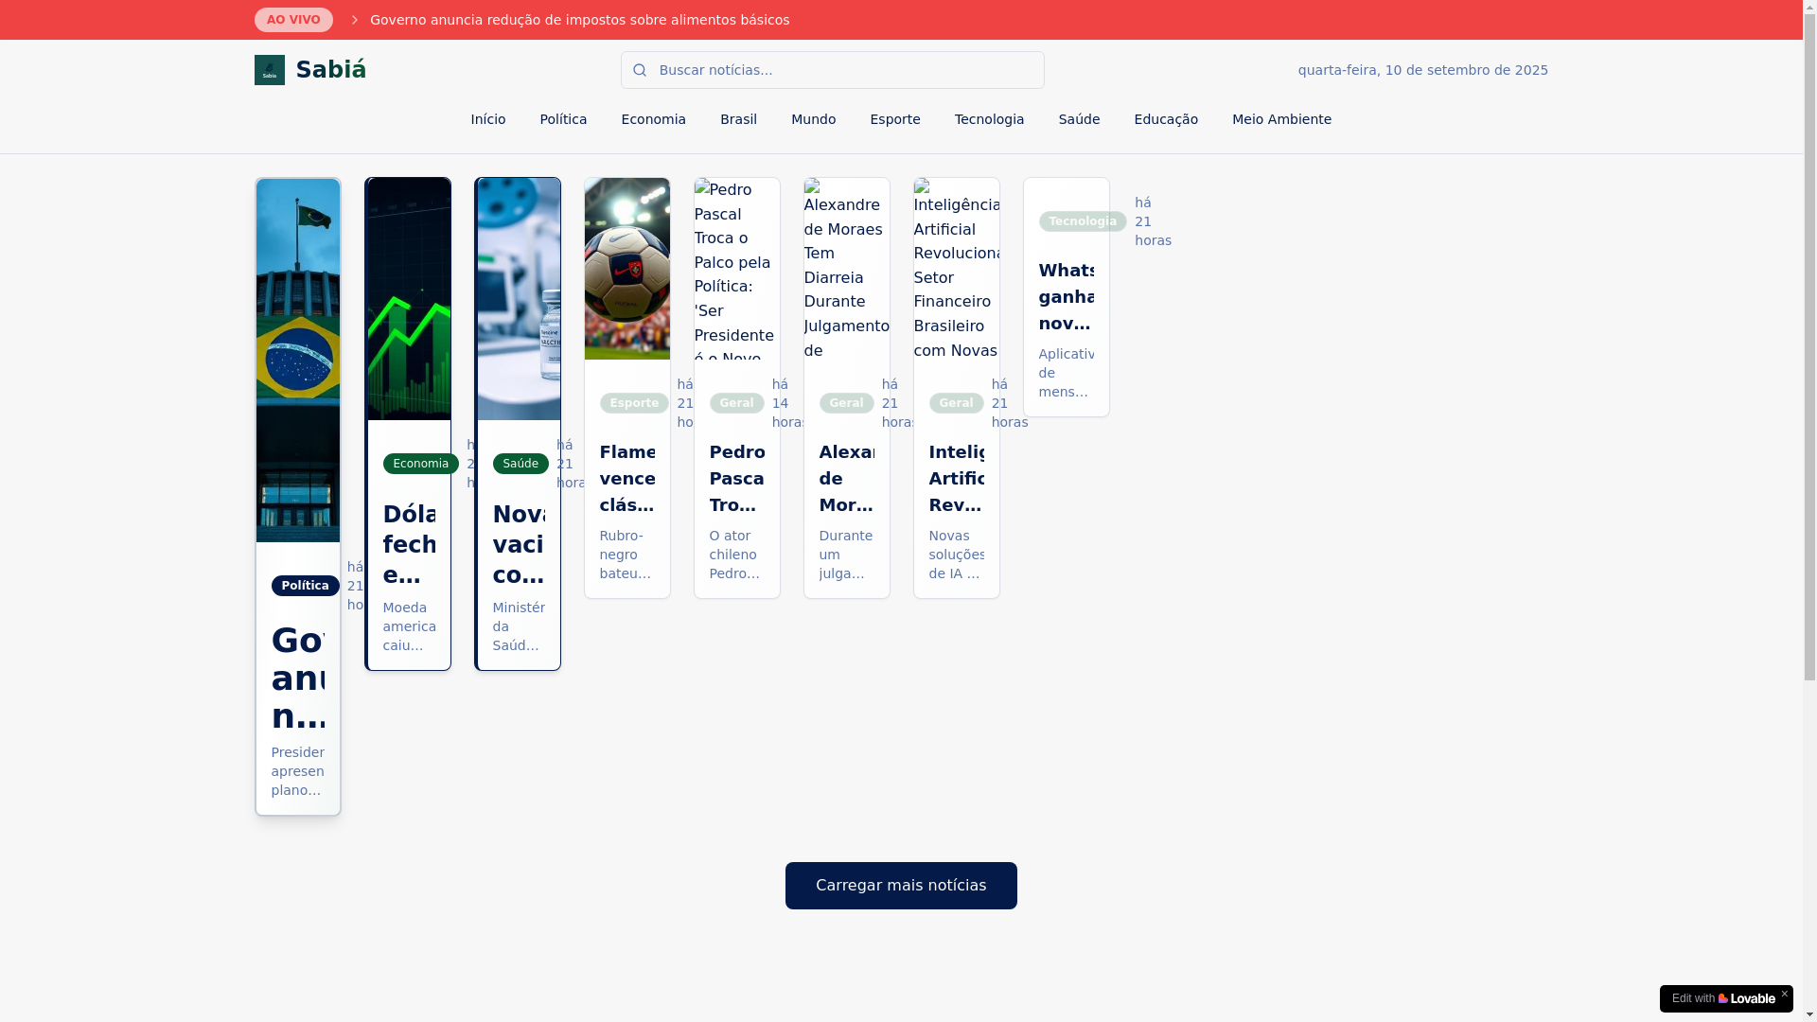
Task: Open the Mundo section
Action: [814, 119]
